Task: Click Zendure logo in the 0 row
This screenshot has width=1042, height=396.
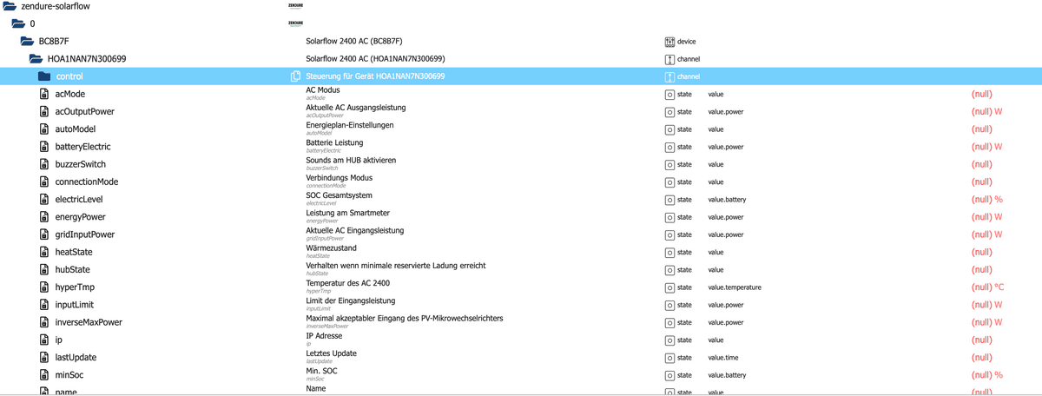Action: (x=295, y=23)
